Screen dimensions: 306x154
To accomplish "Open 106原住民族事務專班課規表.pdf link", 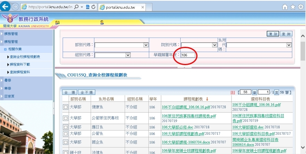I will (189, 116).
